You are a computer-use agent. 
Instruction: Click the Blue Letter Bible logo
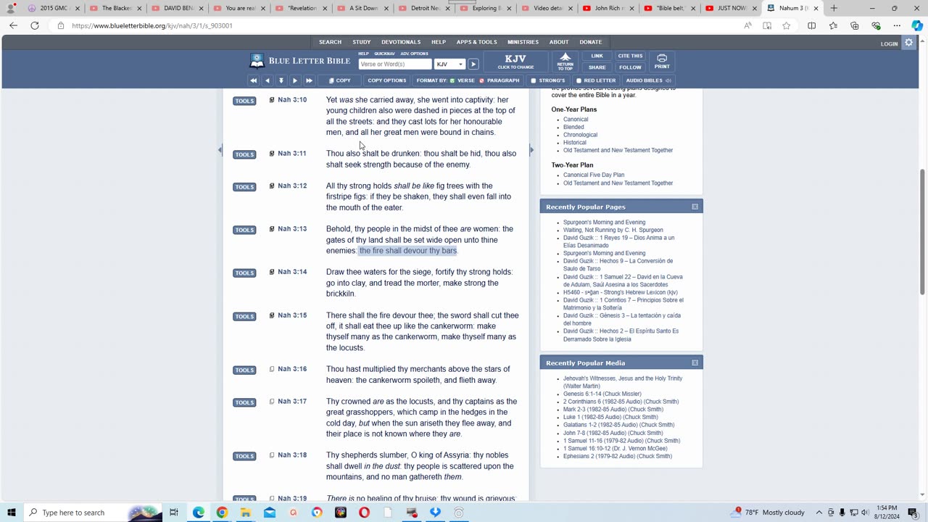tap(298, 61)
